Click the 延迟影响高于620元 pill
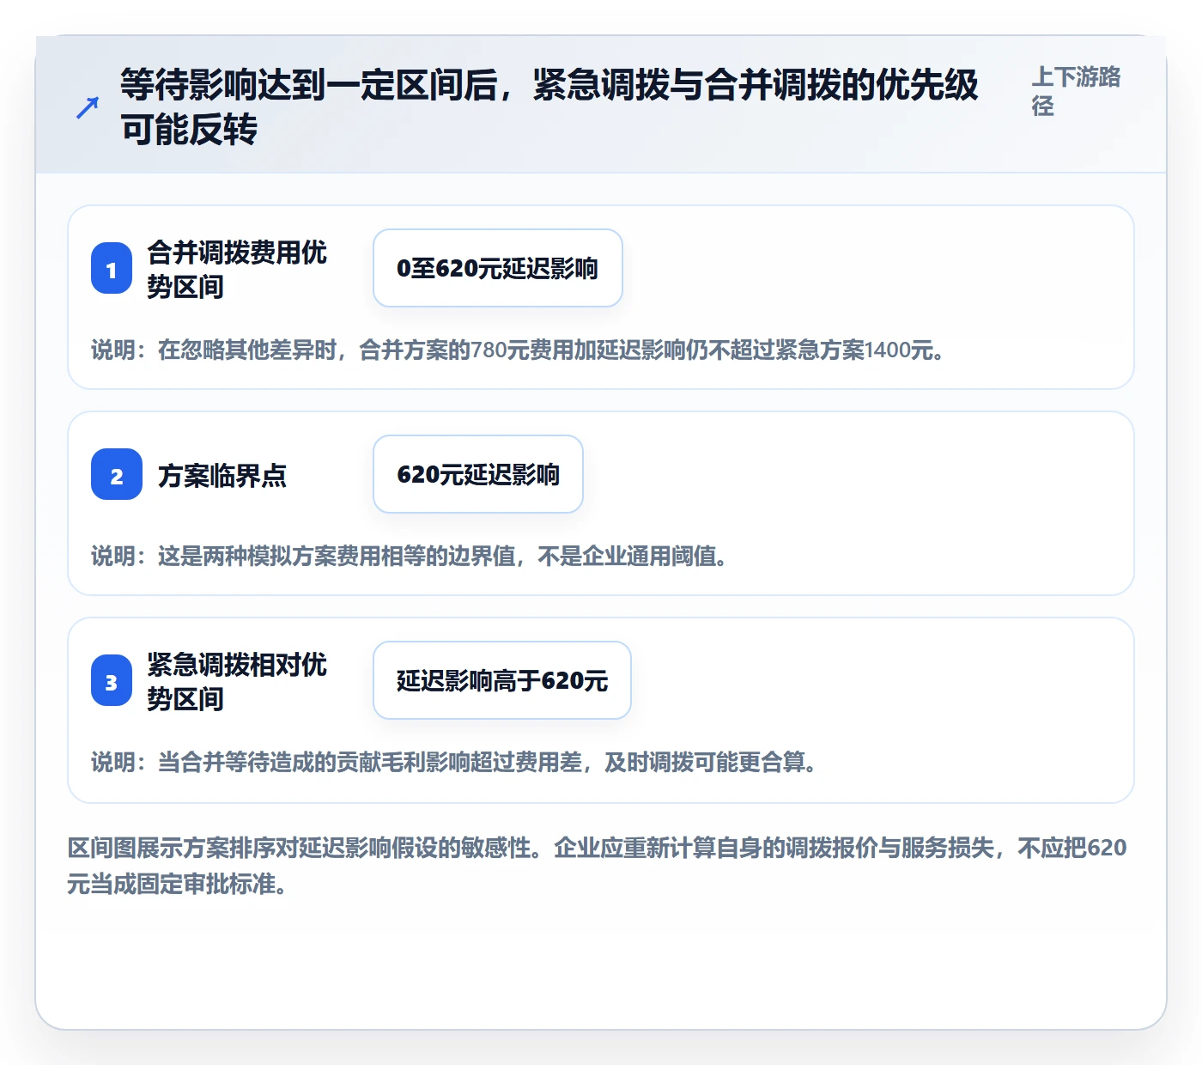Viewport: 1202px width, 1065px height. 502,680
